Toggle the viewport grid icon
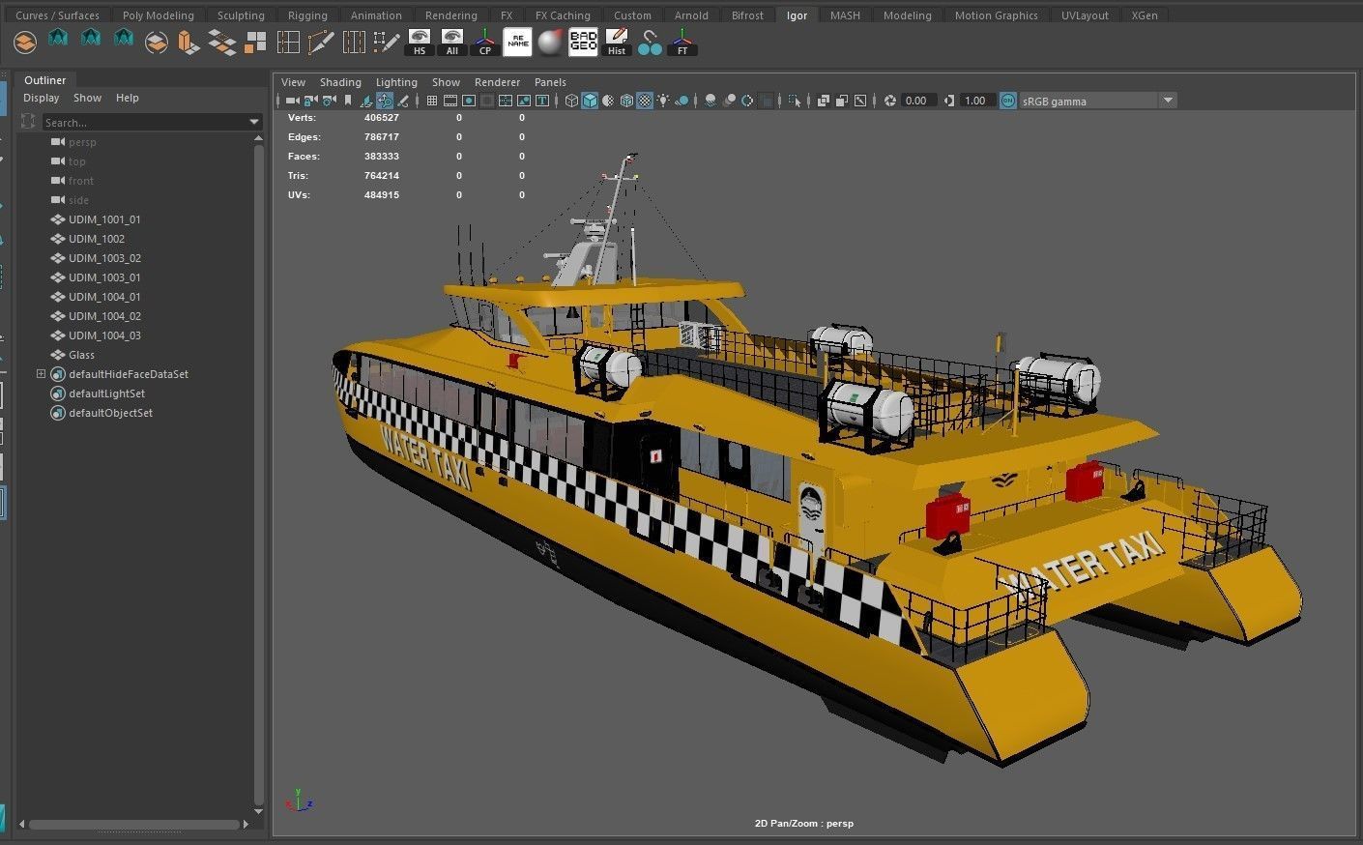The image size is (1363, 845). pos(432,101)
